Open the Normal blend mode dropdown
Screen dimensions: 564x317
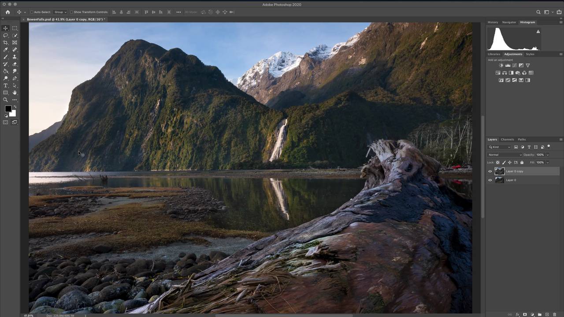pos(505,155)
